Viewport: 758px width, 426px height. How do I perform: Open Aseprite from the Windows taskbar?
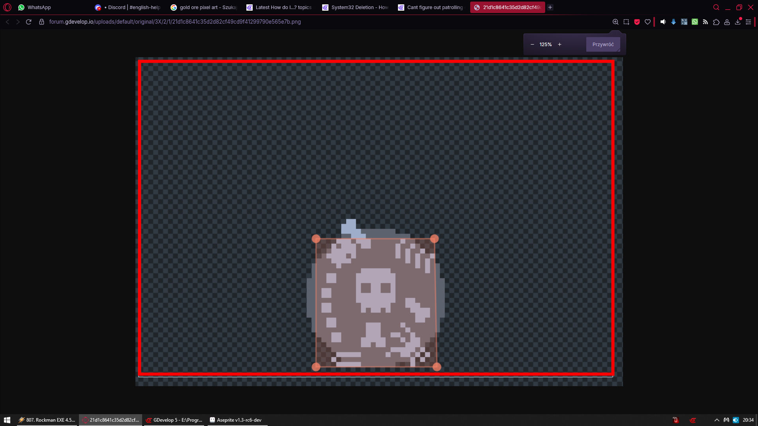click(x=235, y=420)
